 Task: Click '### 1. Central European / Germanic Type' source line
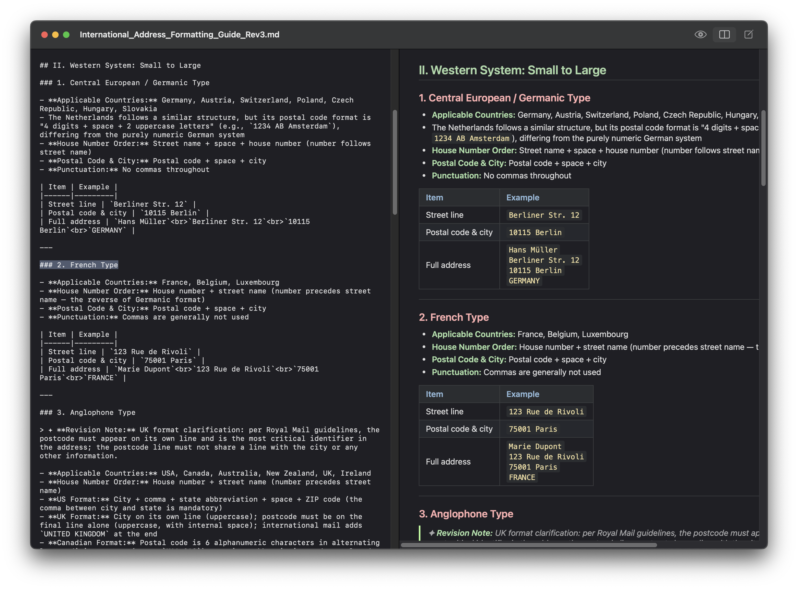coord(125,83)
